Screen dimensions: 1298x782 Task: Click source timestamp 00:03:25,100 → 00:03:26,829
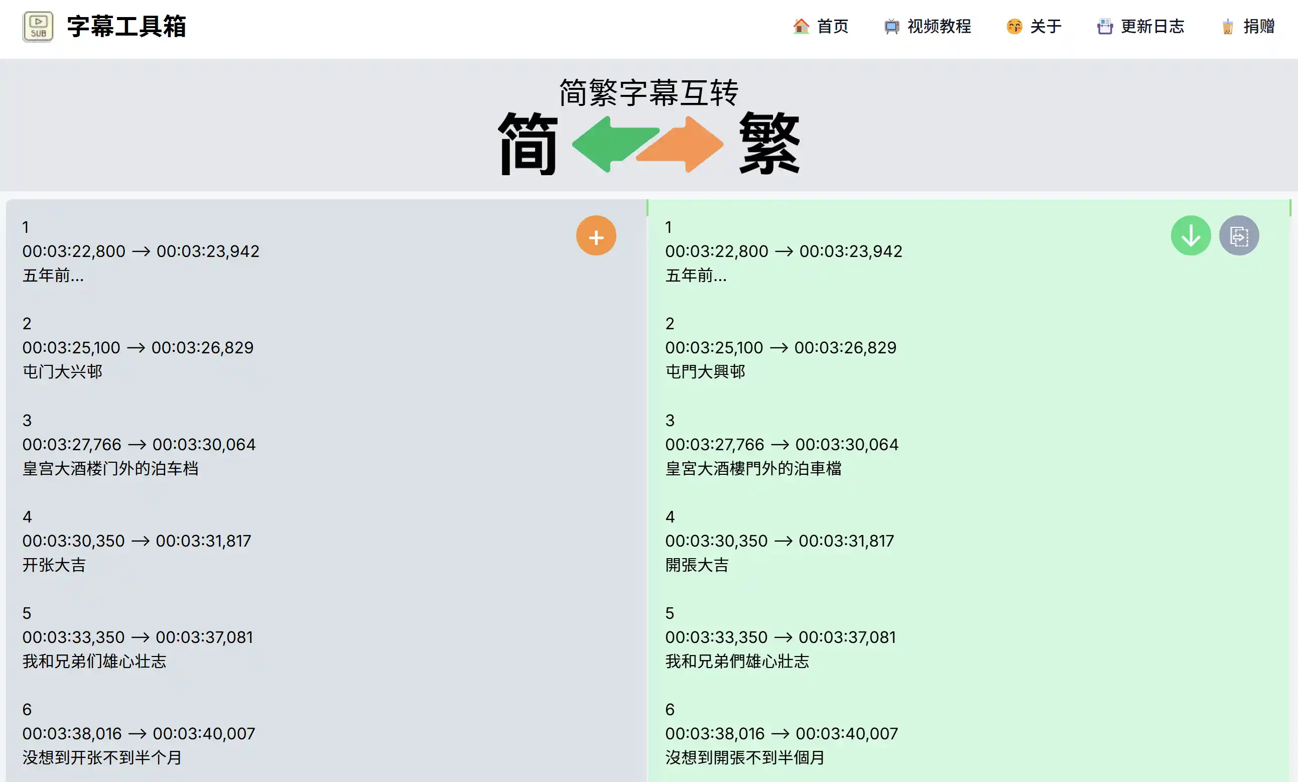coord(138,348)
